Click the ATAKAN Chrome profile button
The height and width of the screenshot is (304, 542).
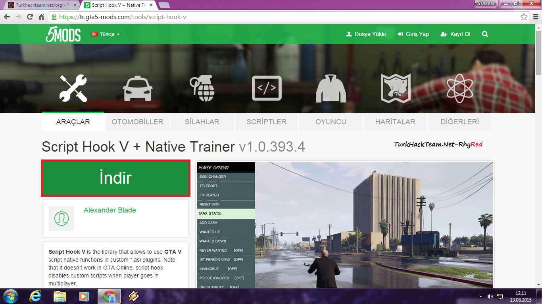point(486,4)
